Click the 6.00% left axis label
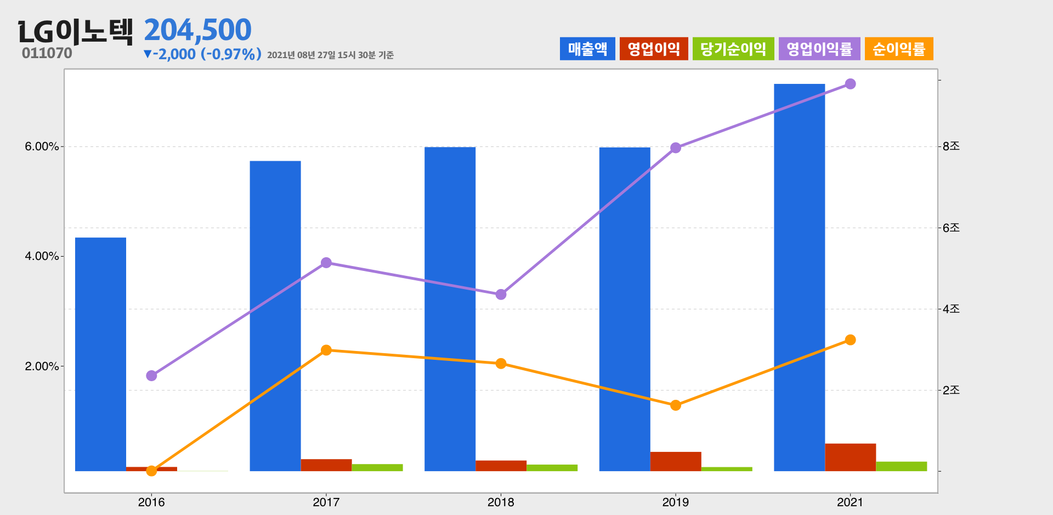 42,146
